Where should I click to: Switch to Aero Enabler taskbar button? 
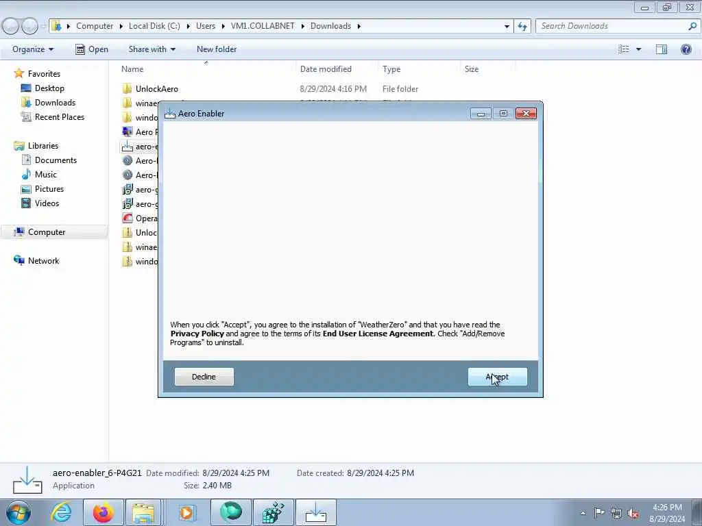coord(315,512)
